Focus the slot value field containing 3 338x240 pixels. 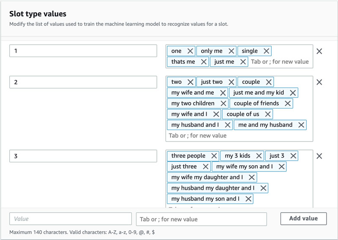tap(83, 156)
